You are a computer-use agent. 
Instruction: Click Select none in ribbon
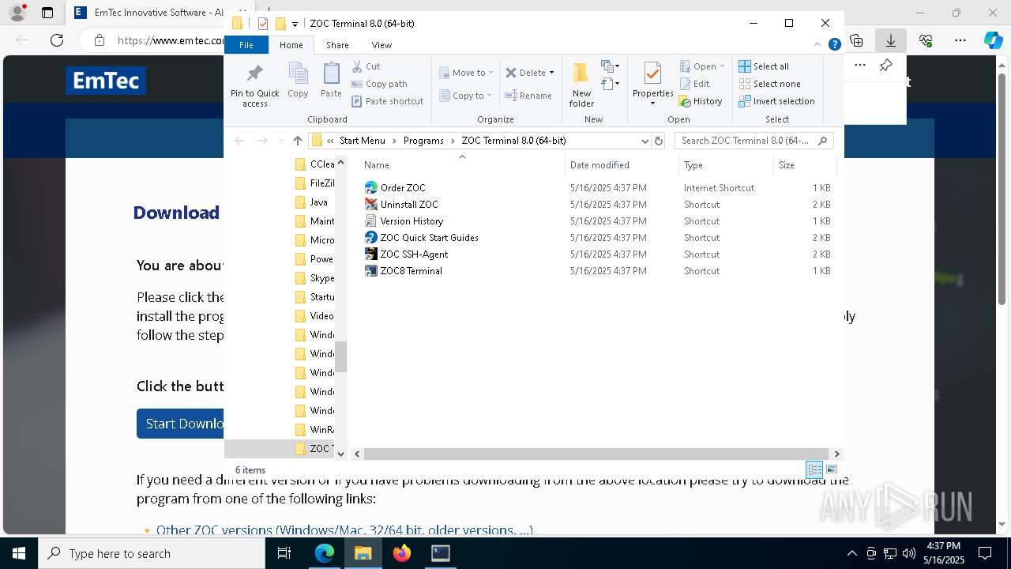770,84
